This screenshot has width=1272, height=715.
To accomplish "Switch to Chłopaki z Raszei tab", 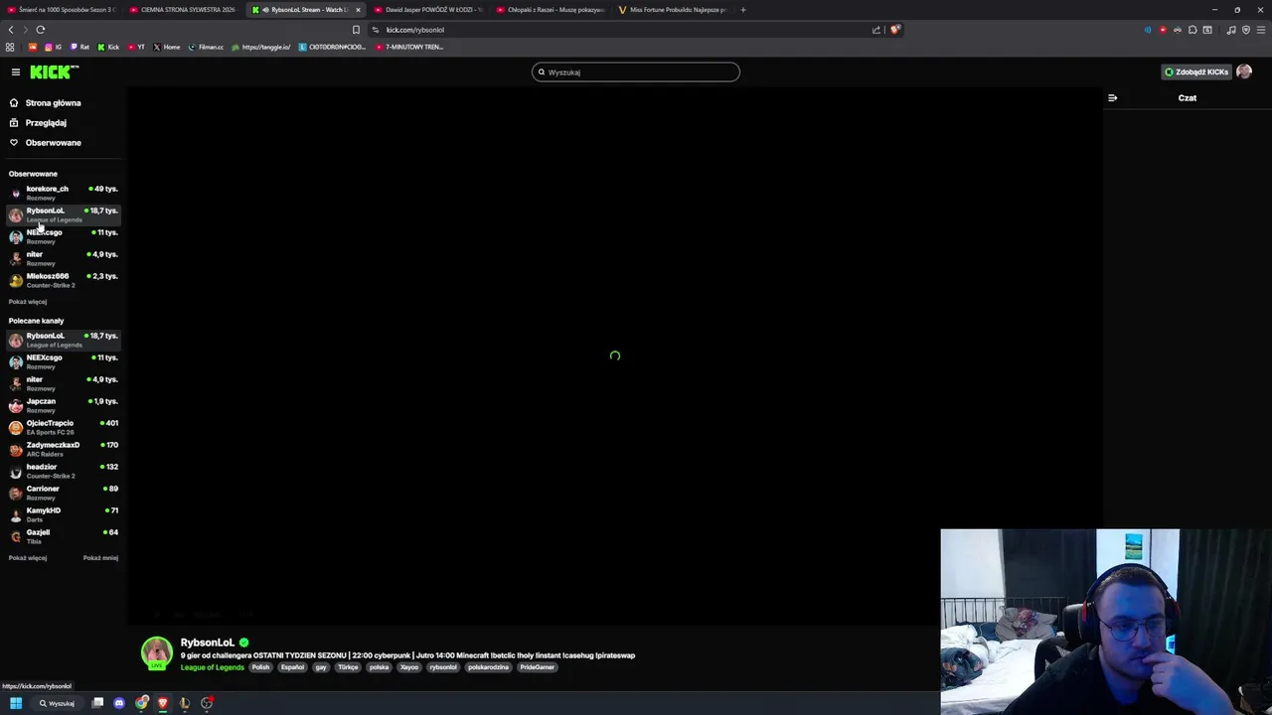I will [x=550, y=10].
